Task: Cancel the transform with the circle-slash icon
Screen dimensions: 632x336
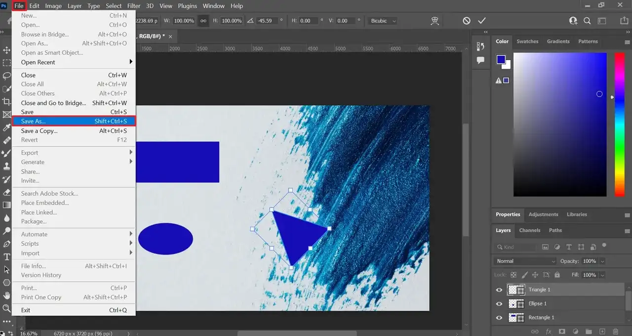Action: 467,21
